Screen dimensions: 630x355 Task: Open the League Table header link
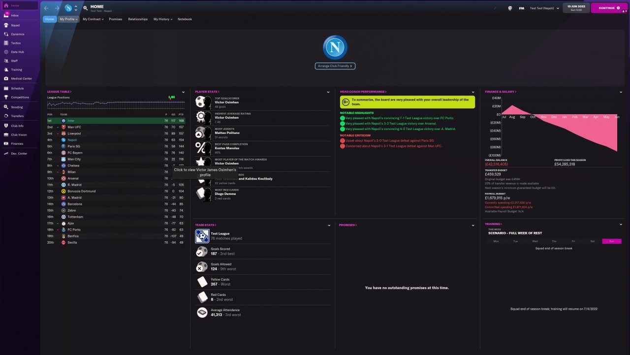[x=59, y=92]
